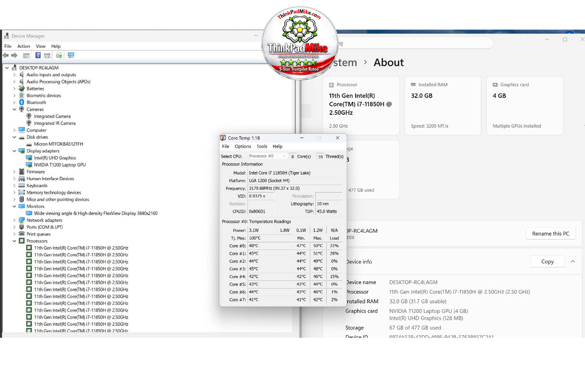Select the Wide viewing angle FlexView Display monitor

[96, 213]
